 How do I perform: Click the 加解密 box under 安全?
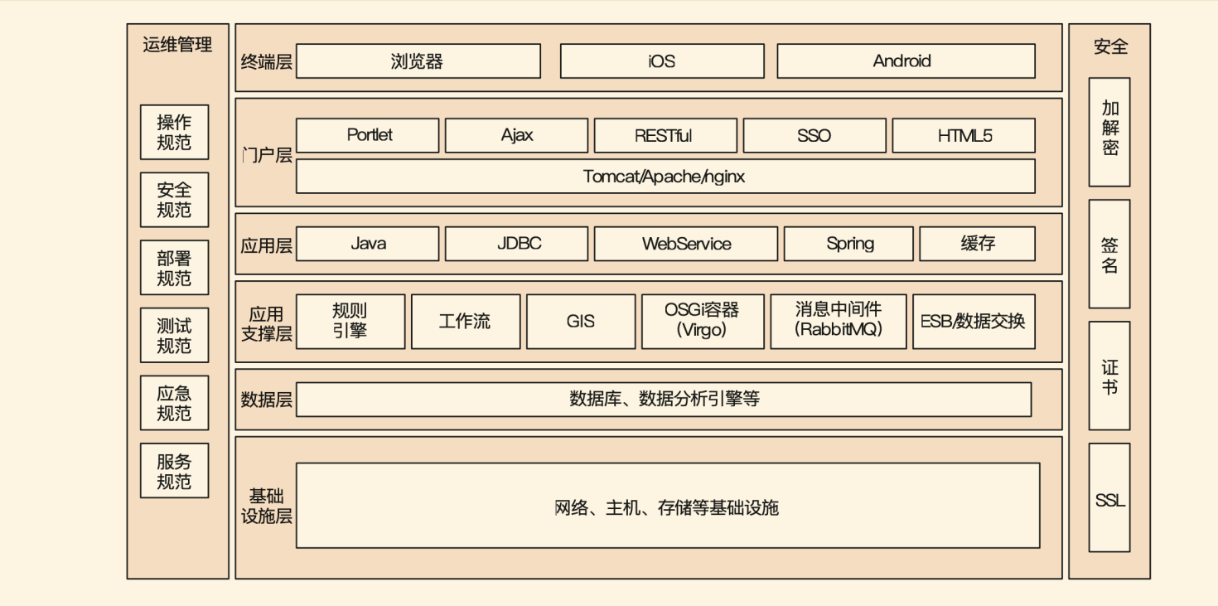coord(1109,132)
